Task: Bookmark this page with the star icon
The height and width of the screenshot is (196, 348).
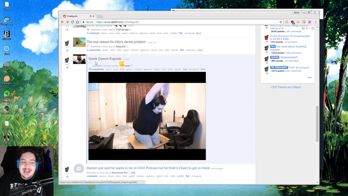Action: (281, 22)
